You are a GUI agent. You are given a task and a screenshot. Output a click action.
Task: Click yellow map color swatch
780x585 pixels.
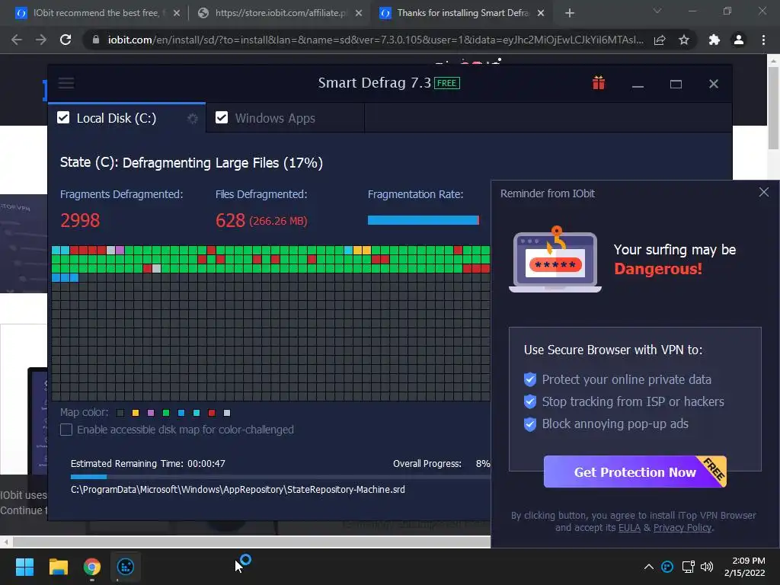(x=136, y=413)
